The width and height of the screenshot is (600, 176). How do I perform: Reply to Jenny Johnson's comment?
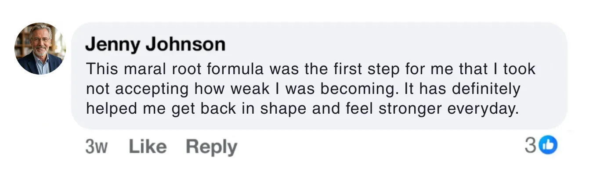click(x=211, y=147)
